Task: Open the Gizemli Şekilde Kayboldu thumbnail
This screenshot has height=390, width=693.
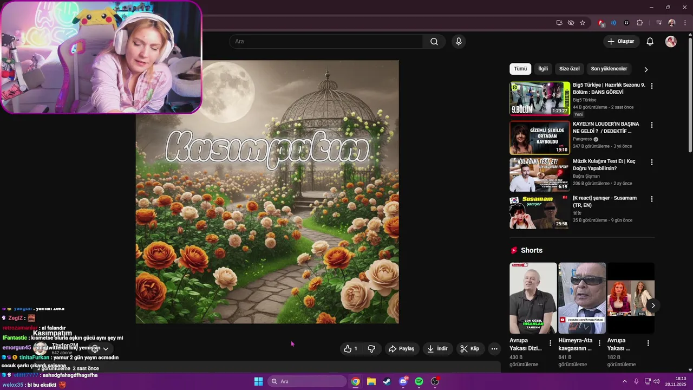Action: [540, 138]
